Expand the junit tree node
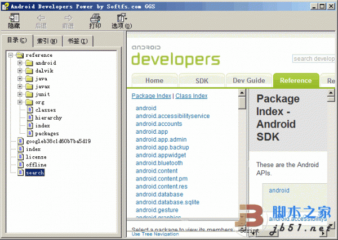Image resolution: width=338 pixels, height=240 pixels. pyautogui.click(x=20, y=94)
